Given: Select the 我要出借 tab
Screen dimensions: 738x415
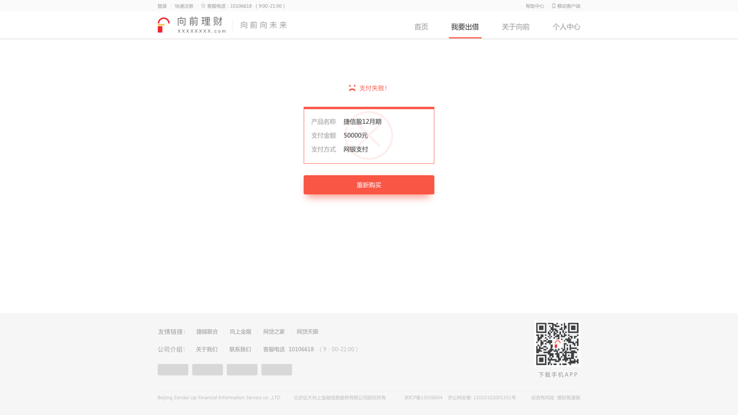Looking at the screenshot, I should (465, 27).
